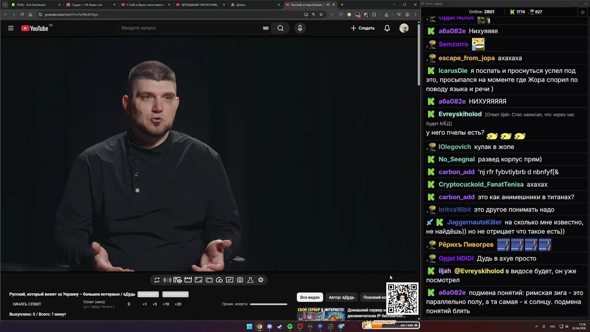Open the gear settings in the player toolbar

[x=261, y=280]
